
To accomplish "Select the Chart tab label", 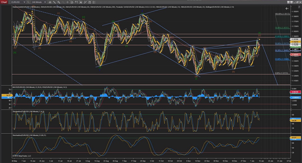I will tap(4, 2).
